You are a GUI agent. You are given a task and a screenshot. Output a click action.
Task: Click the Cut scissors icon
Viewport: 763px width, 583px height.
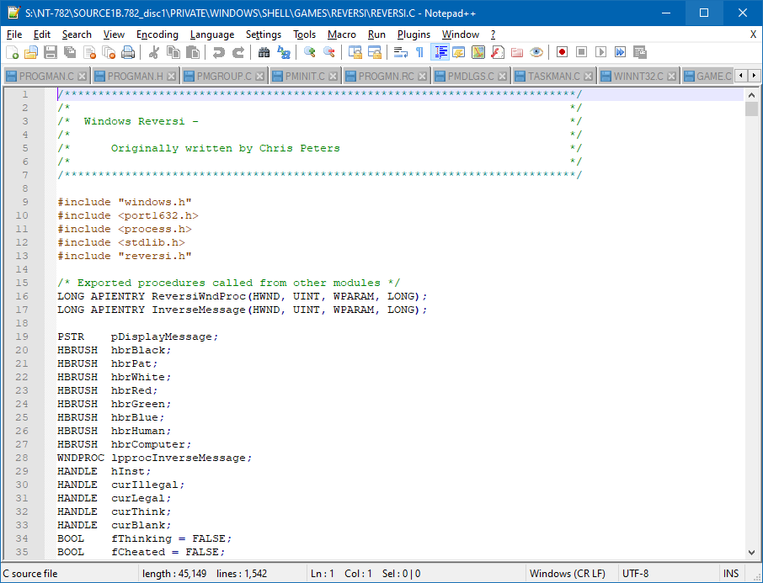(154, 52)
